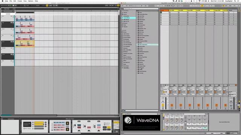Switch Ableton to Arrangement view selector
This screenshot has height=135, width=241.
tap(239, 9)
